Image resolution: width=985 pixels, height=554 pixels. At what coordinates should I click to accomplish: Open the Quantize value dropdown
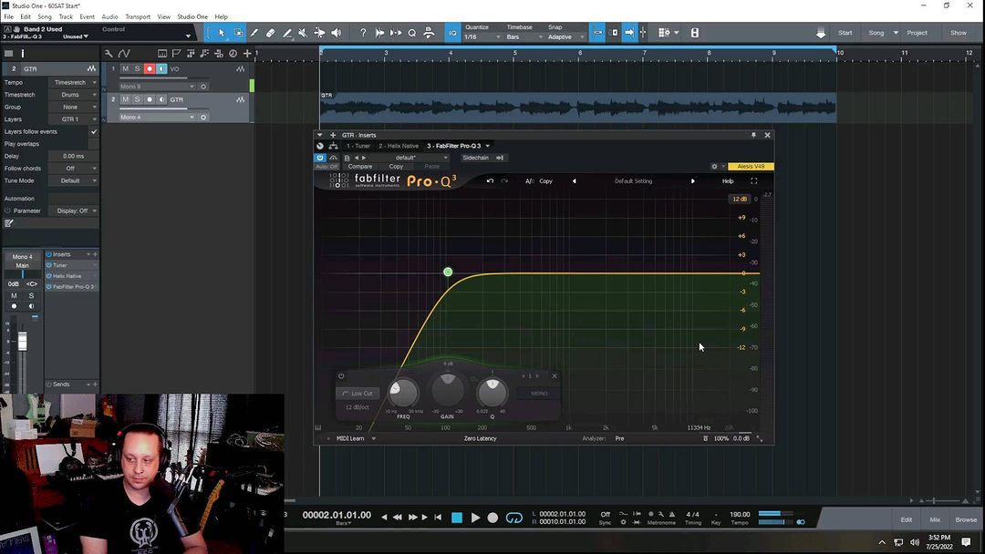click(x=482, y=37)
